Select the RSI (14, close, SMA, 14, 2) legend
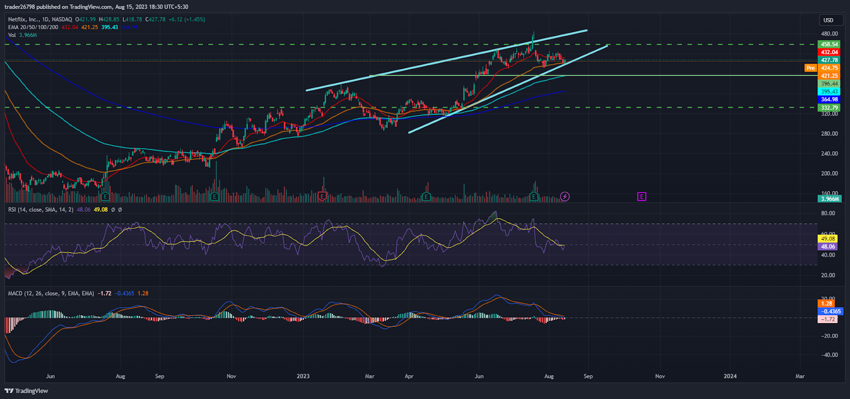 tap(41, 210)
